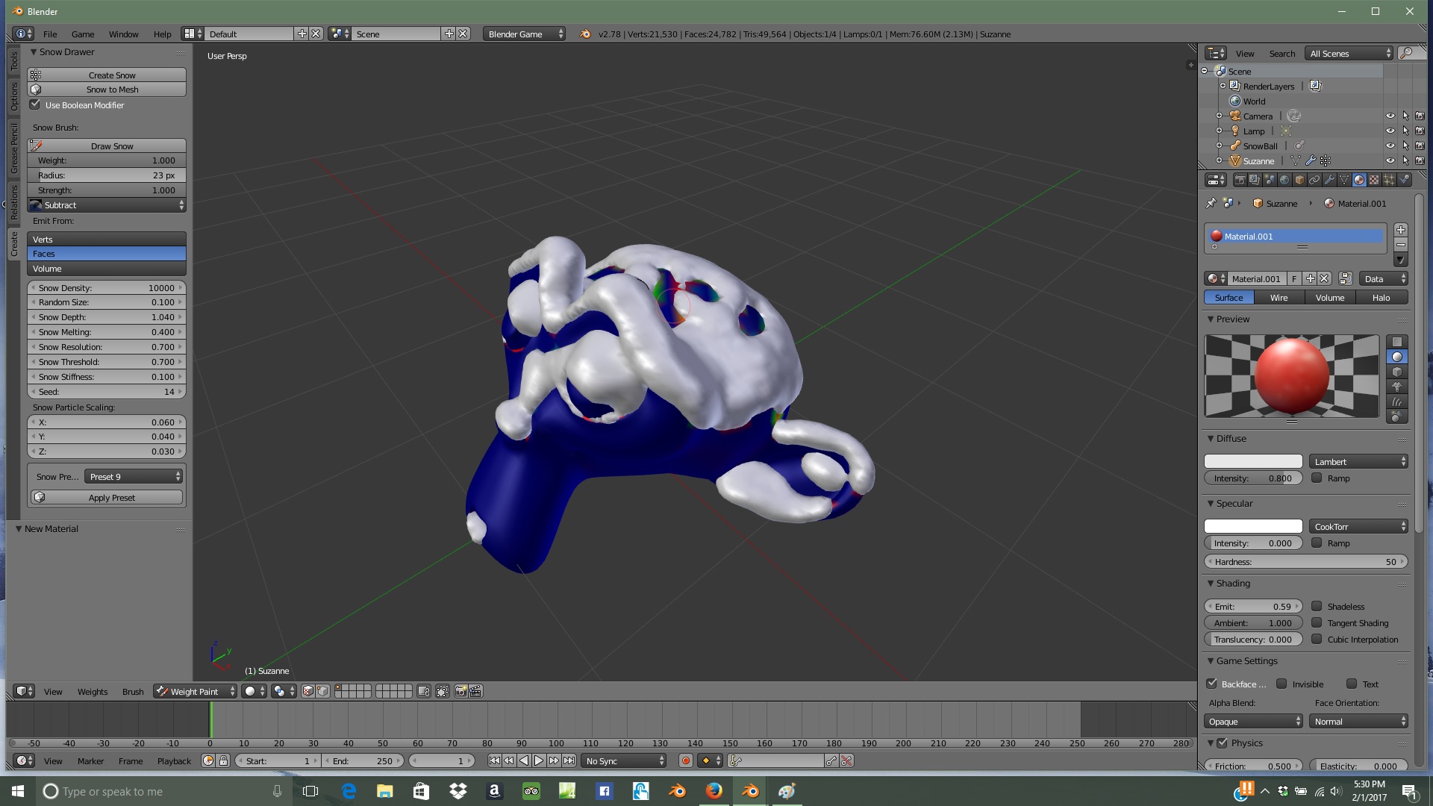Open the Particles properties tab icon
Screen dimensions: 1433x806
(1389, 180)
